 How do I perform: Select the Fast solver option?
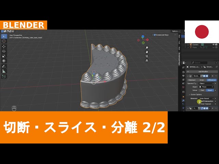point(202,90)
